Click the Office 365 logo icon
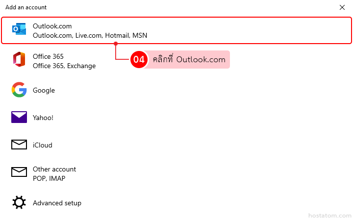 click(19, 60)
